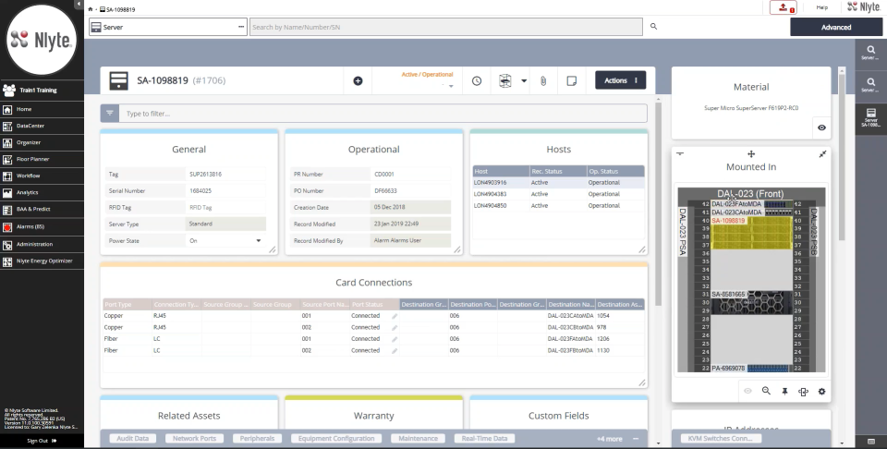Click the SA-8581665 device in rack

click(x=751, y=302)
